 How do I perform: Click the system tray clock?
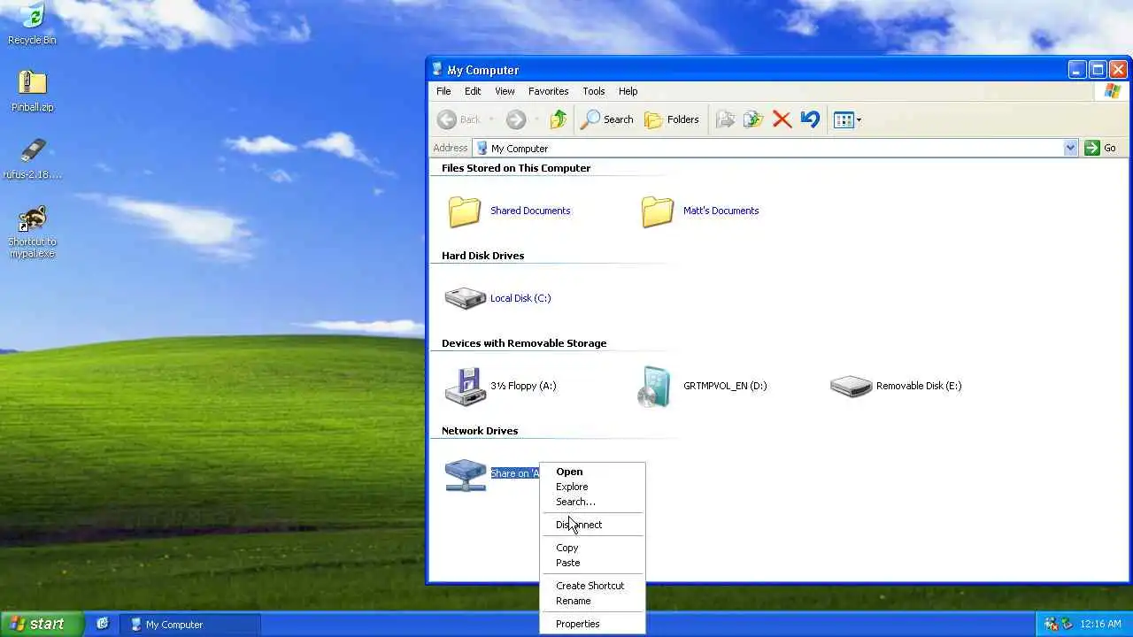click(1101, 625)
